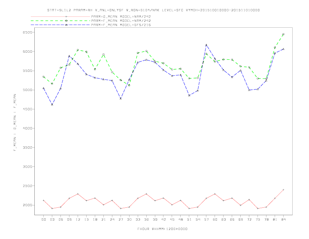This screenshot has height=239, width=309.
Task: Click x-axis forecast hour label 39
Action: pos(155,219)
